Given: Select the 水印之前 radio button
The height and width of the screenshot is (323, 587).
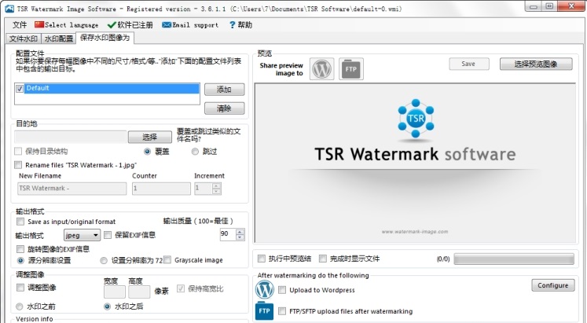Looking at the screenshot, I should point(20,306).
